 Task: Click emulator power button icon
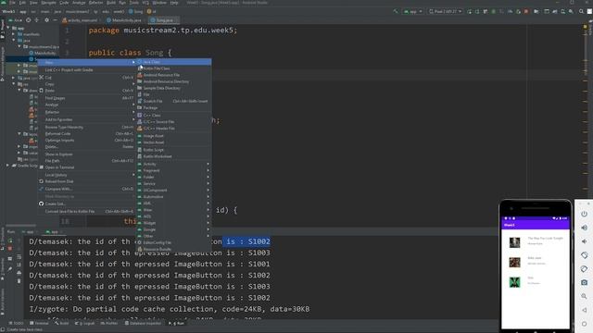click(584, 214)
